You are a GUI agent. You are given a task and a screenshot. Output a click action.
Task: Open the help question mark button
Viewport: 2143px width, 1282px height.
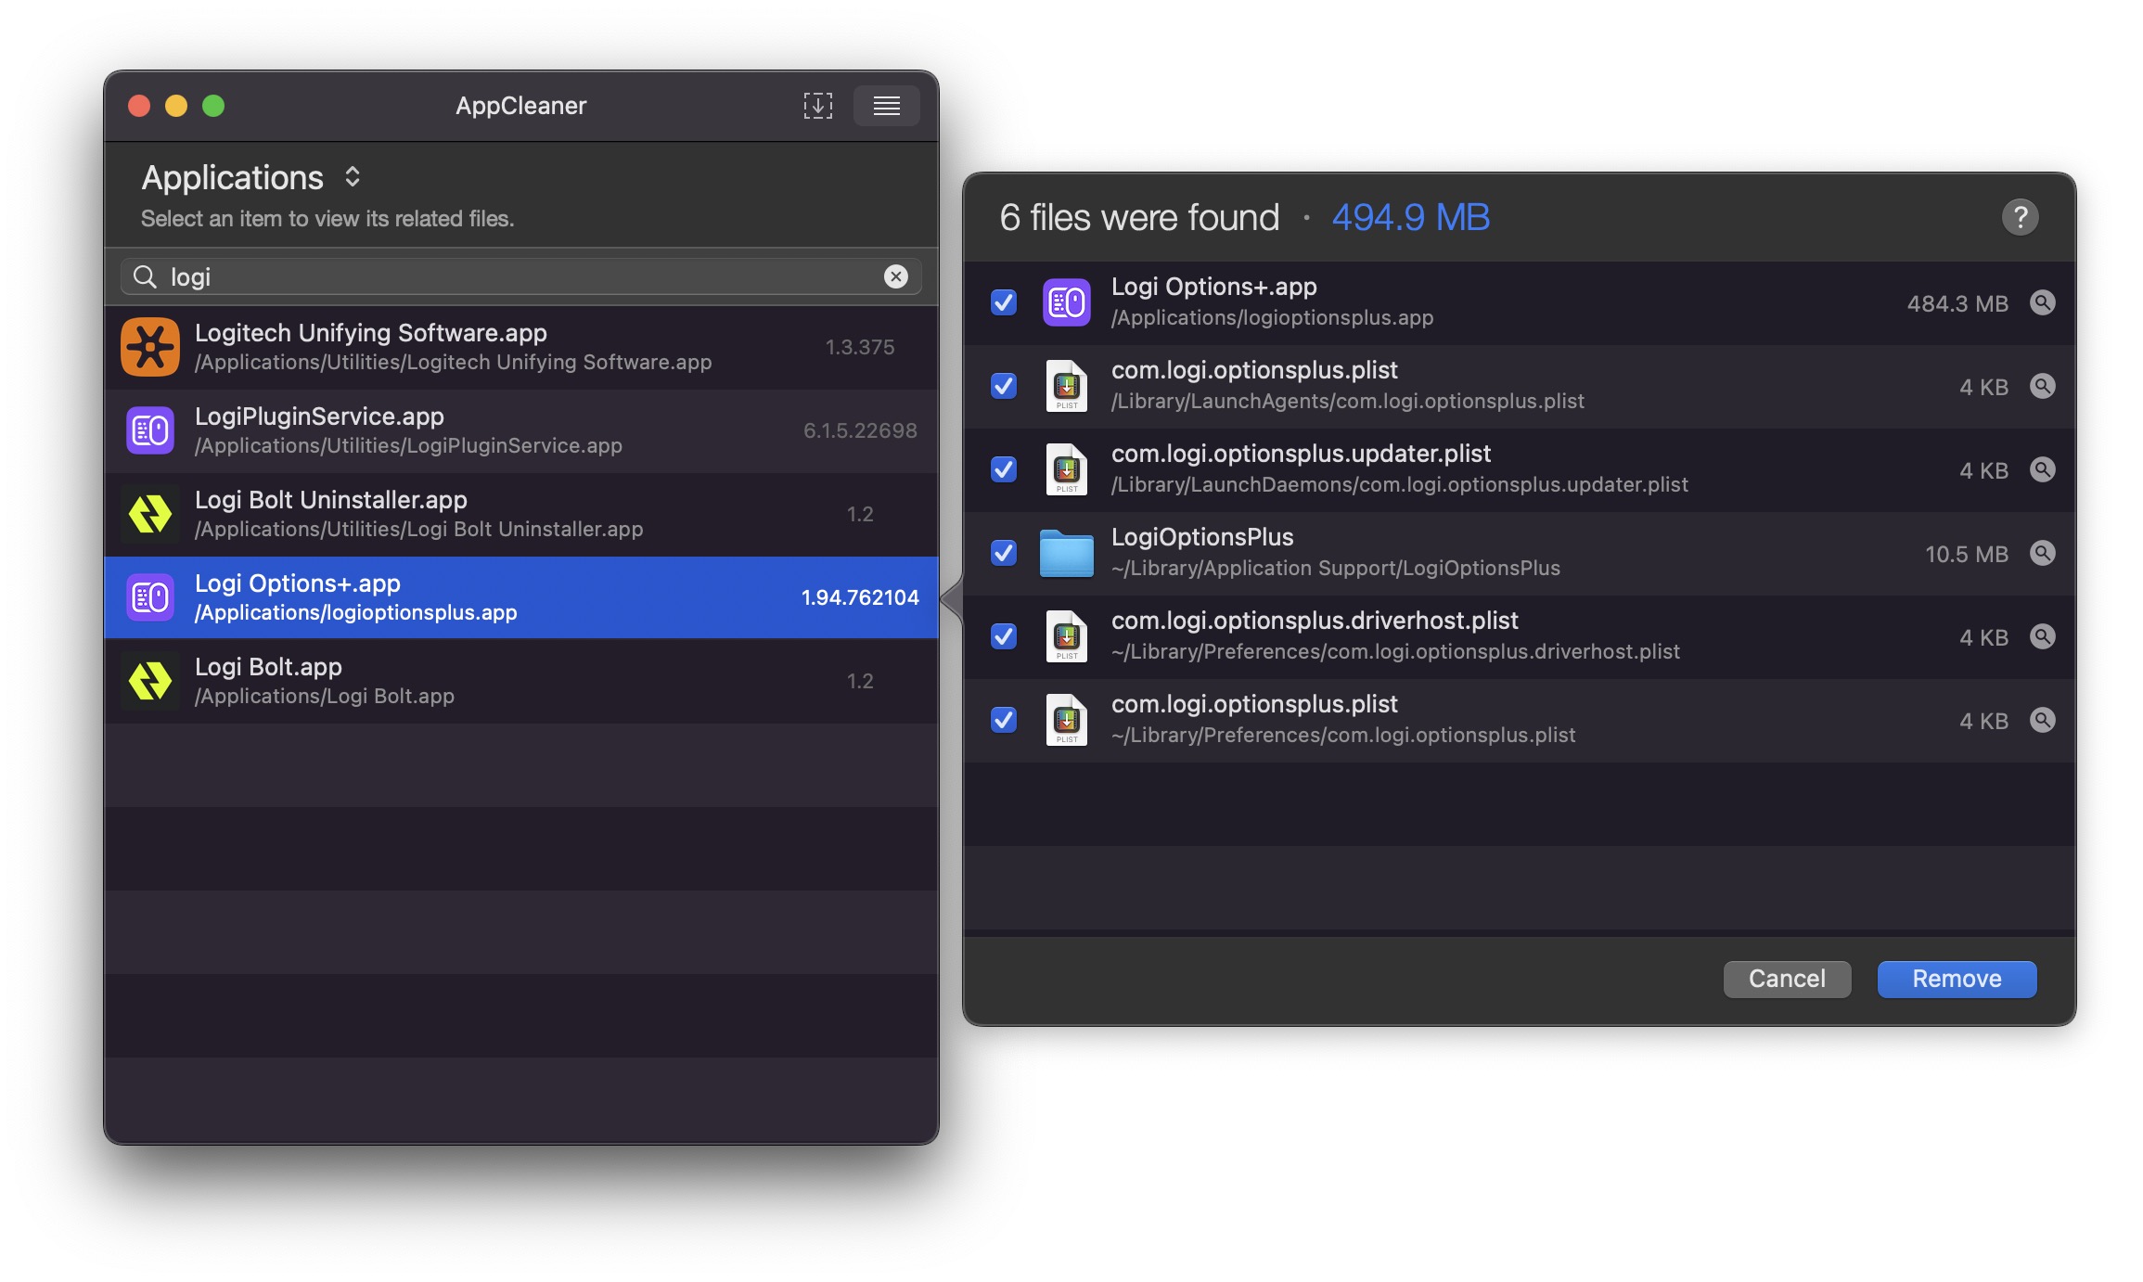(2020, 218)
